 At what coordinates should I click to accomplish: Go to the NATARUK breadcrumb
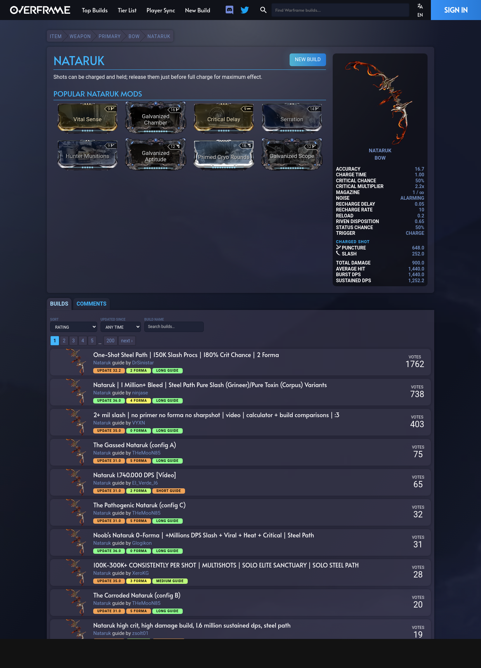159,36
